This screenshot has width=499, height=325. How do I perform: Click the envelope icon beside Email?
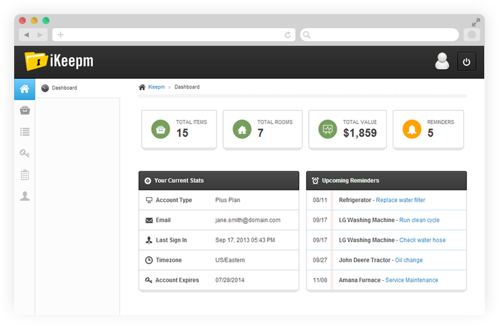[149, 220]
